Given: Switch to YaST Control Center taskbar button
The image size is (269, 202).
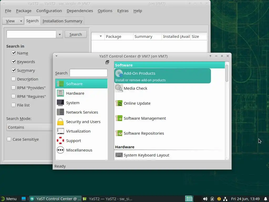Looking at the screenshot, I should [55, 199].
